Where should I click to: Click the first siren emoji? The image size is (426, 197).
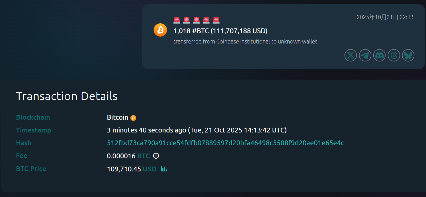pyautogui.click(x=177, y=20)
